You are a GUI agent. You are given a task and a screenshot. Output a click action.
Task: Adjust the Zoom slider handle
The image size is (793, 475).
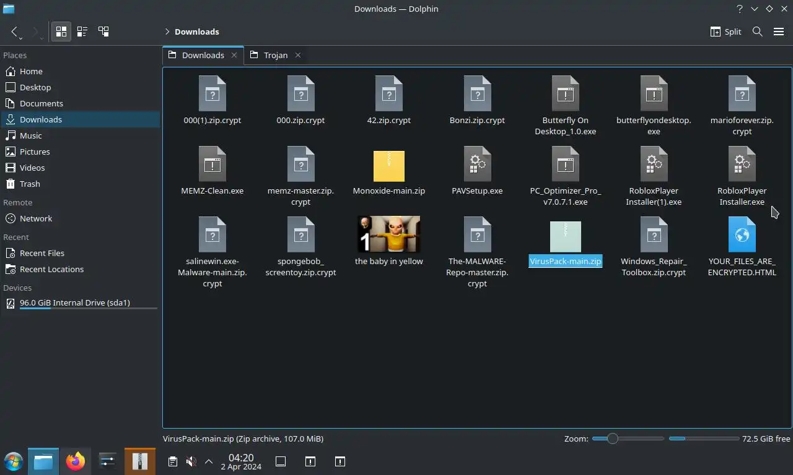(x=612, y=439)
